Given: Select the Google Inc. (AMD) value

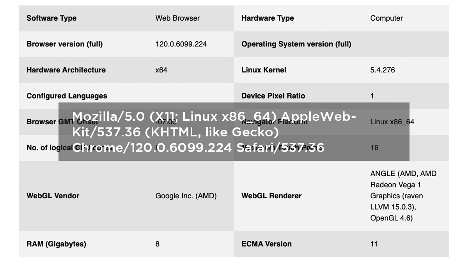Looking at the screenshot, I should (186, 196).
